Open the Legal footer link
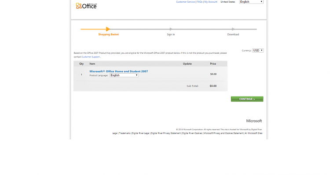Image resolution: width=330 pixels, height=175 pixels. (115, 133)
